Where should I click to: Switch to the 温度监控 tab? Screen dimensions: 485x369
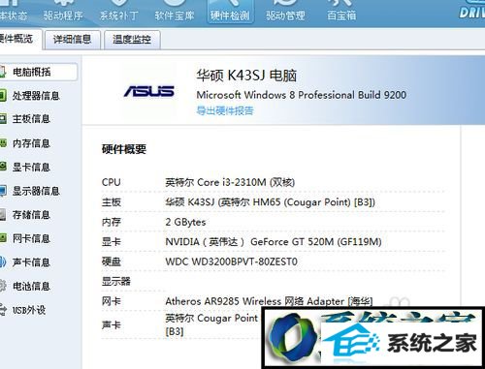(x=132, y=40)
